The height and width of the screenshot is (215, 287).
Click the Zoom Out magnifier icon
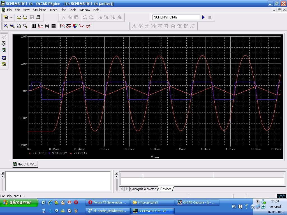[x=12, y=26]
